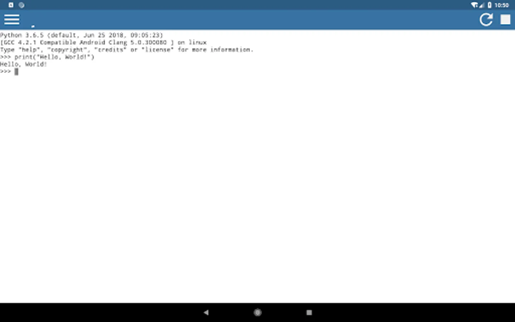
Task: Open Android recent apps overview button
Action: pos(309,312)
